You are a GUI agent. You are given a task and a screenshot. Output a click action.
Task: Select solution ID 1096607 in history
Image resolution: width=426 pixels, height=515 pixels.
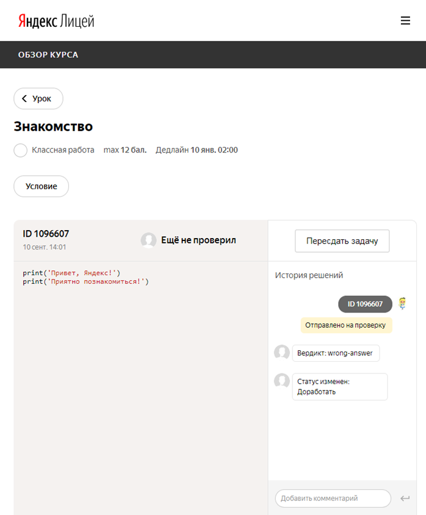coord(365,304)
